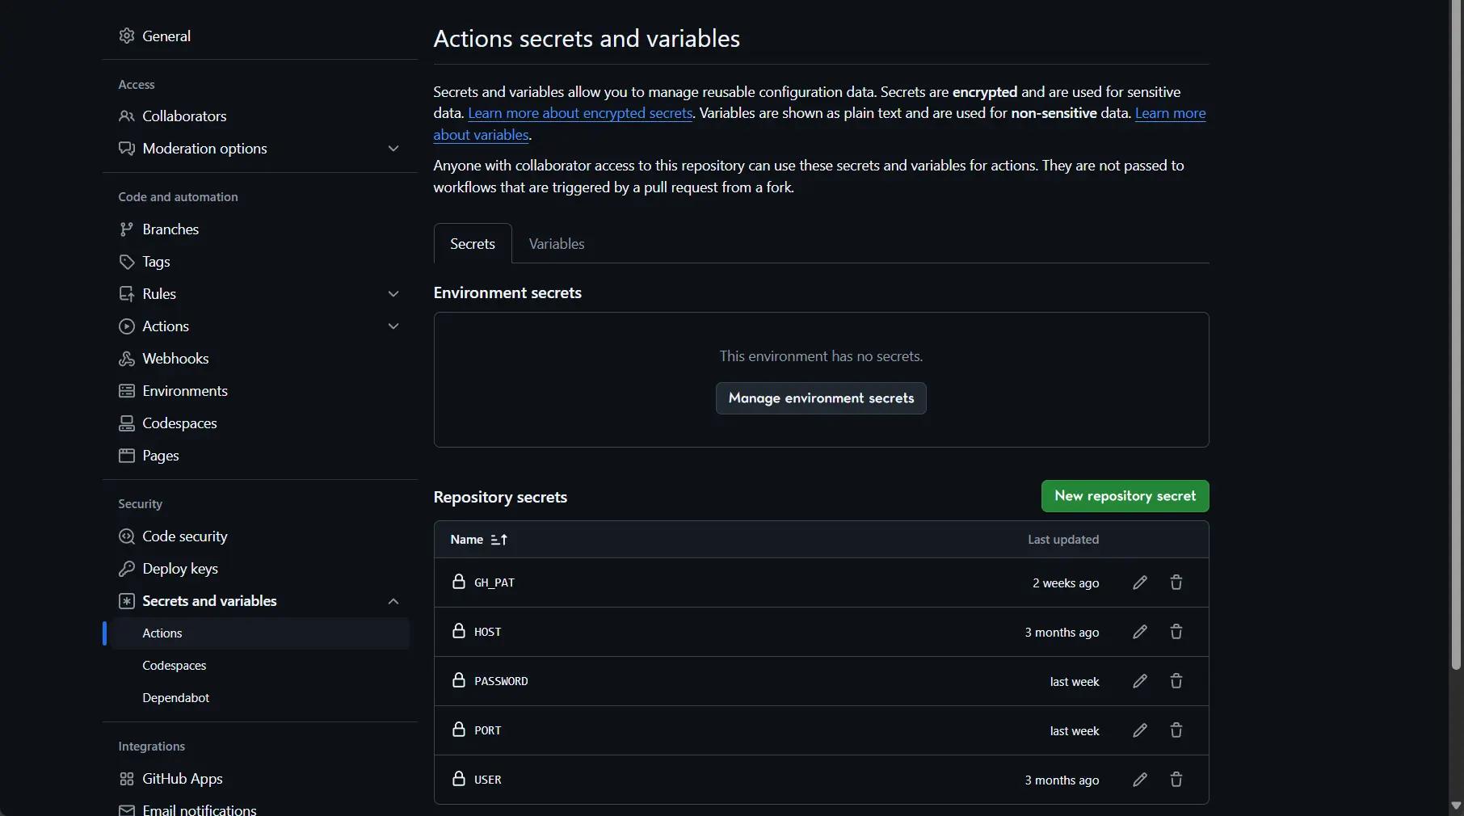
Task: Sort secrets by the Name column
Action: (x=479, y=540)
